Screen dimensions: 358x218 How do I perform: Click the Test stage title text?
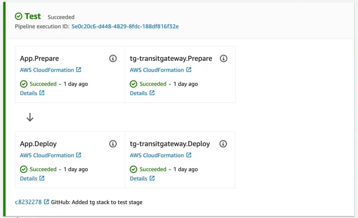33,16
